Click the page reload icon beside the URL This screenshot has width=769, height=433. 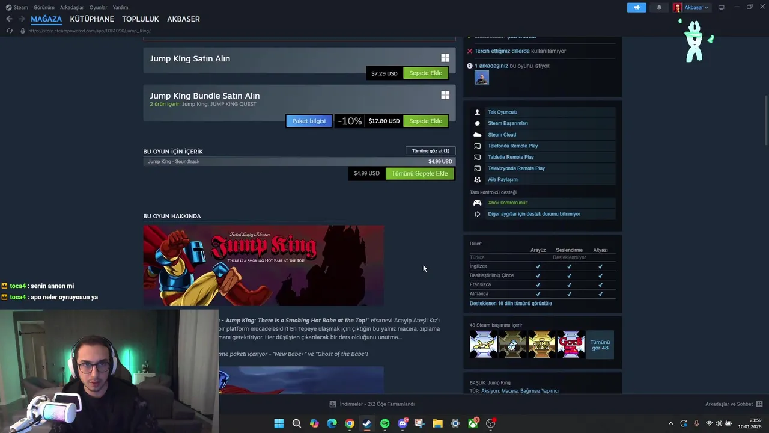coord(9,31)
